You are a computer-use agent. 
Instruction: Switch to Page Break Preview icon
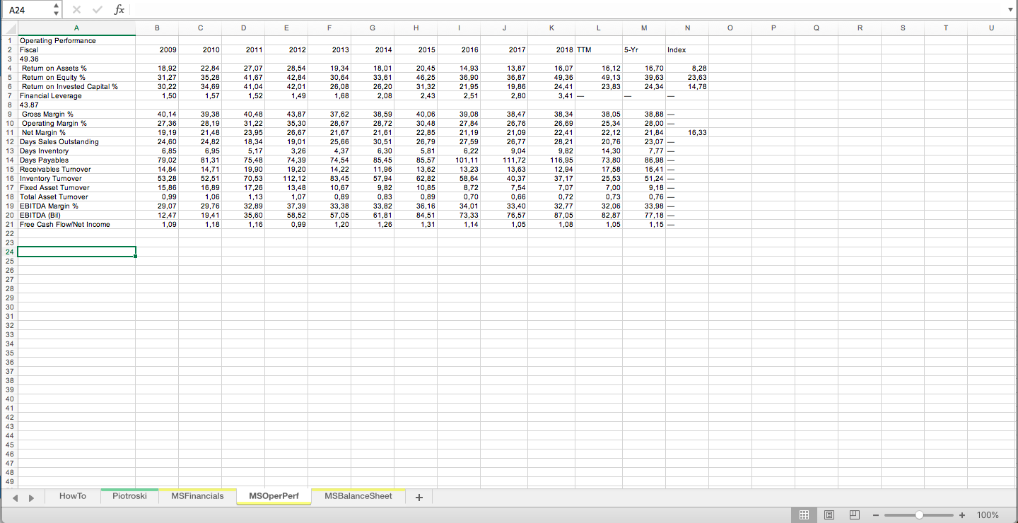click(854, 515)
